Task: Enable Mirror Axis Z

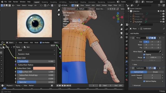Action: (158, 42)
